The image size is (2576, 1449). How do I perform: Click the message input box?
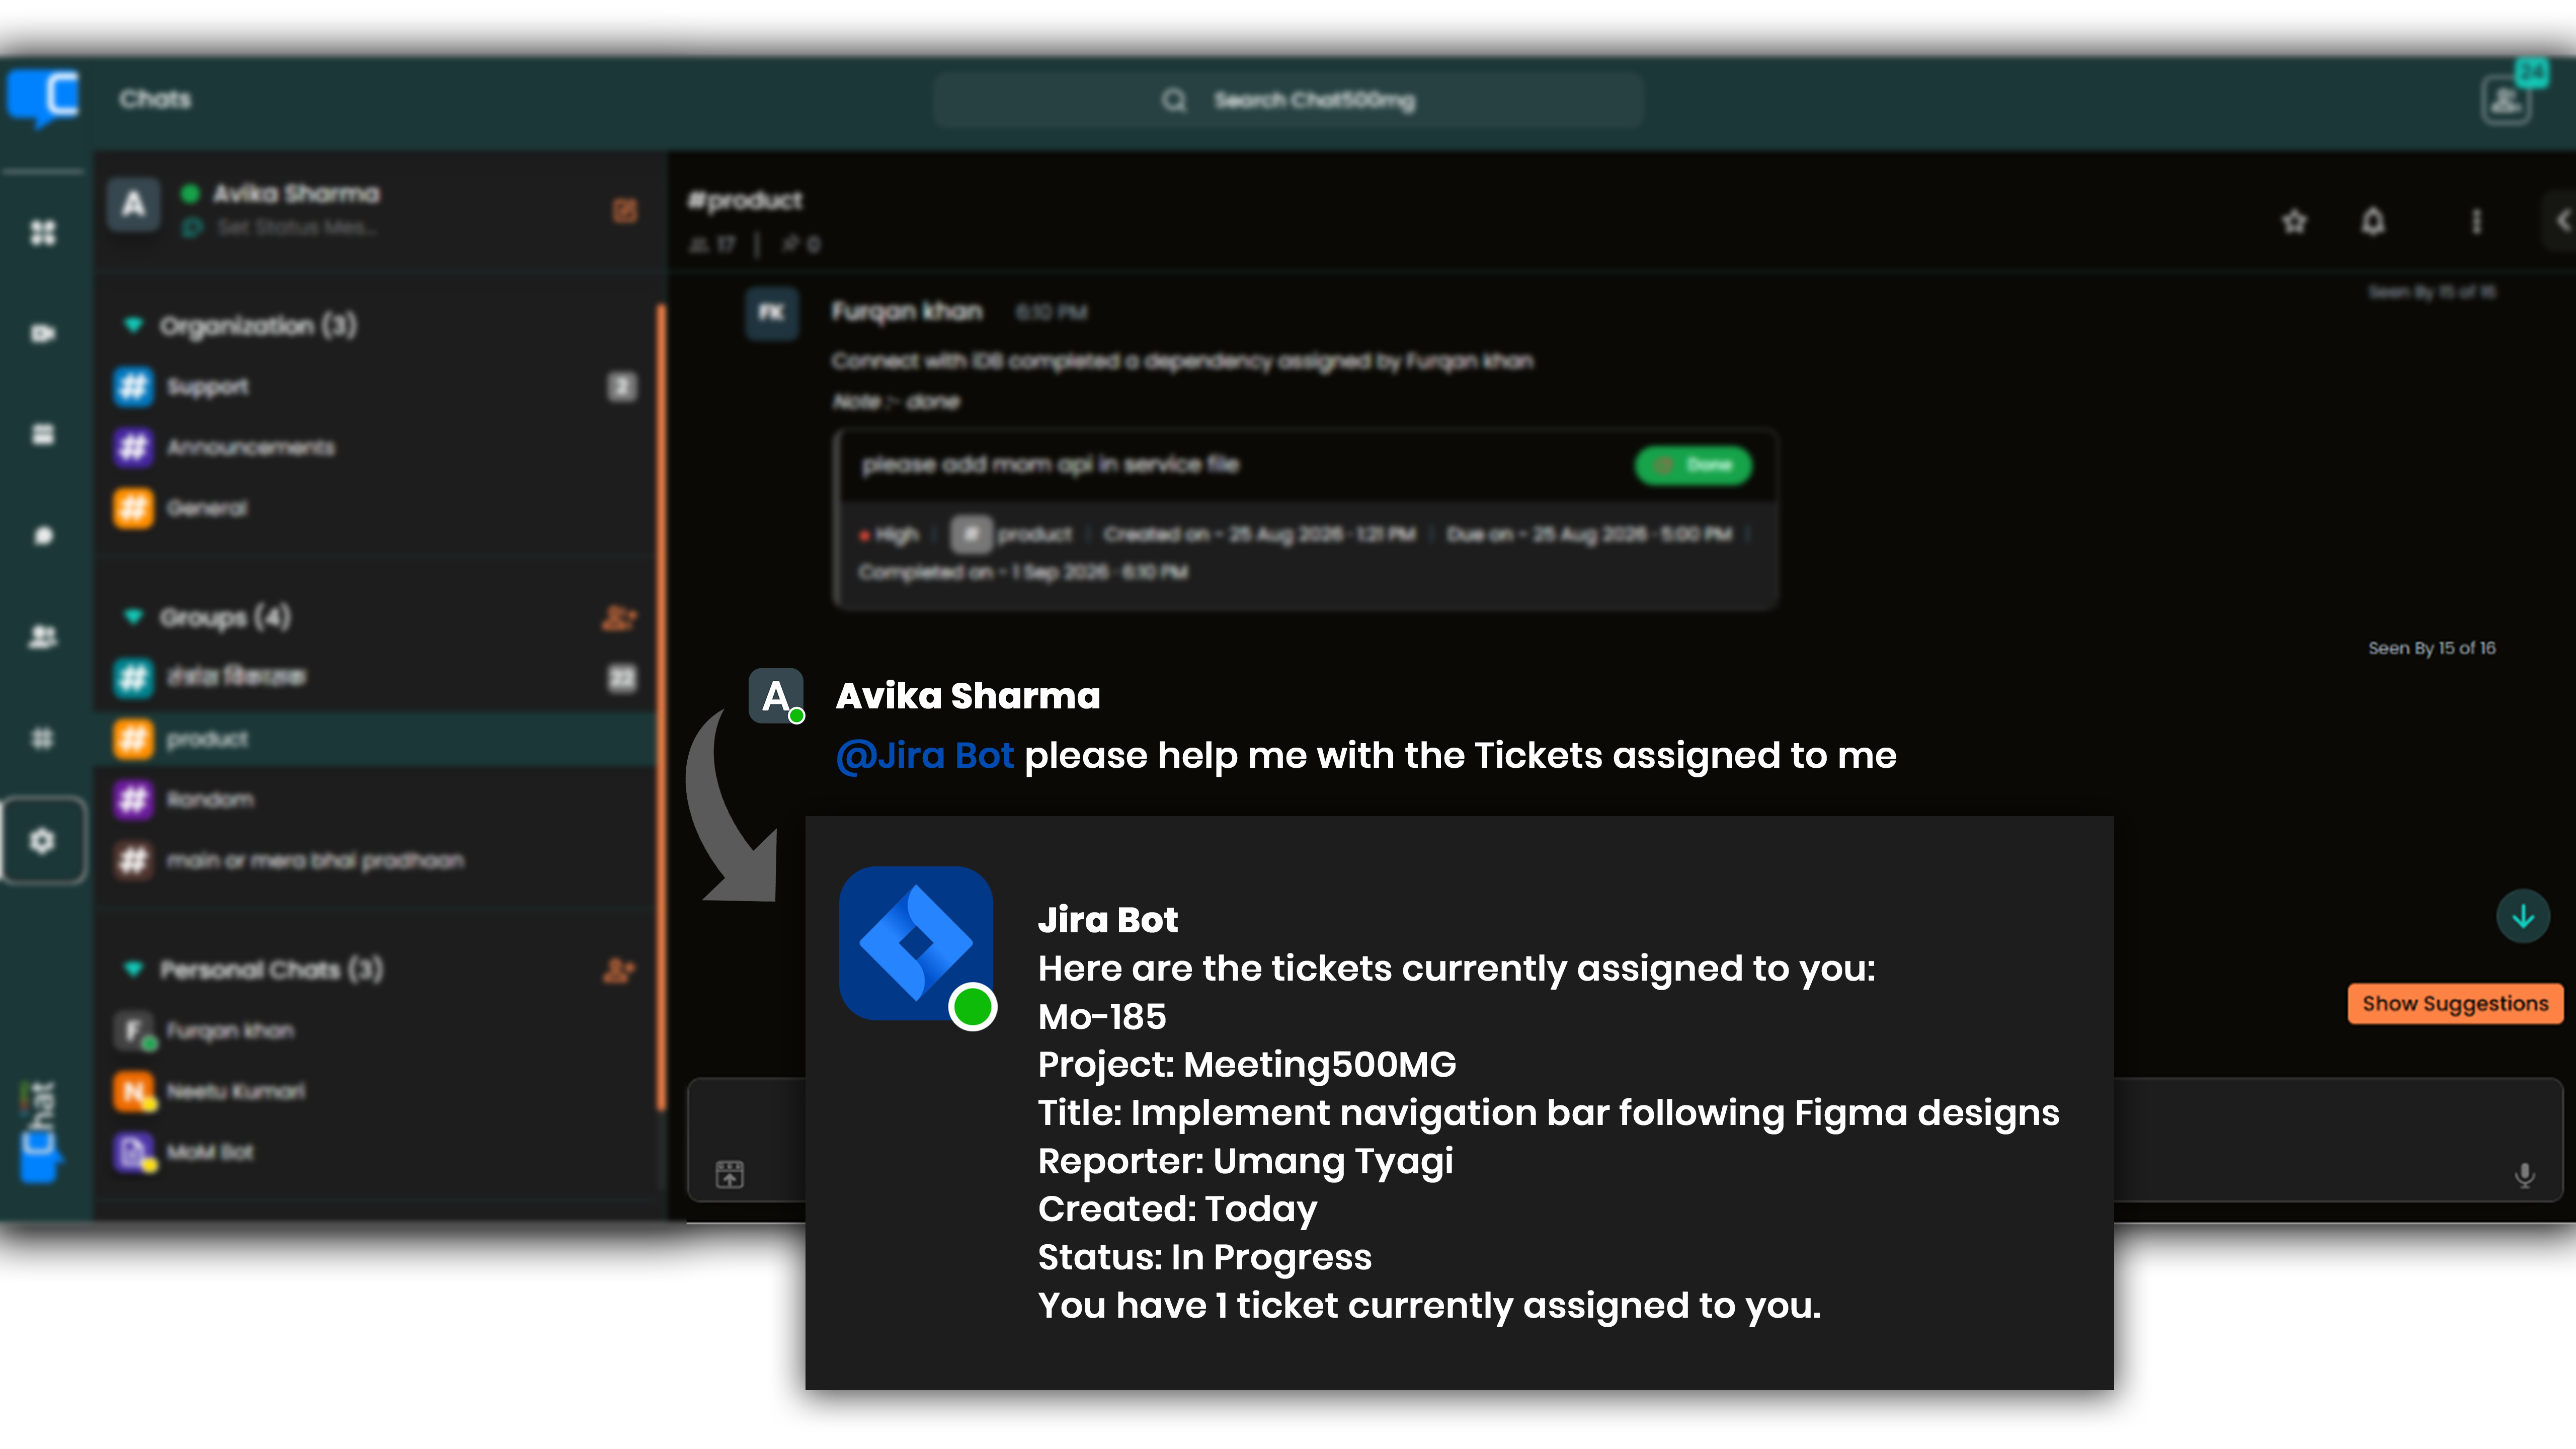(x=1625, y=1139)
